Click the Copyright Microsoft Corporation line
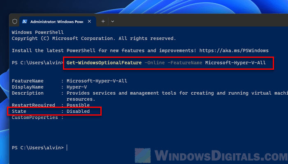This screenshot has height=164, width=288. 94,39
